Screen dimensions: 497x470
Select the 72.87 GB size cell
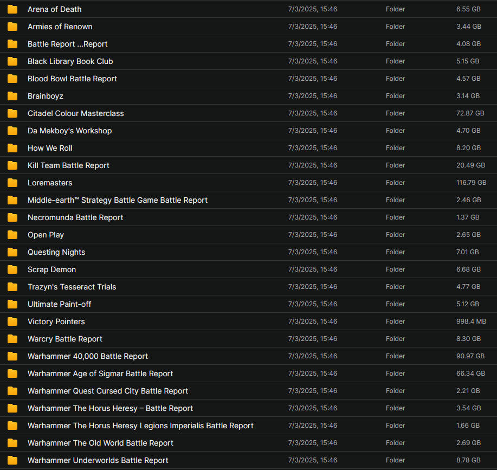[x=470, y=113]
